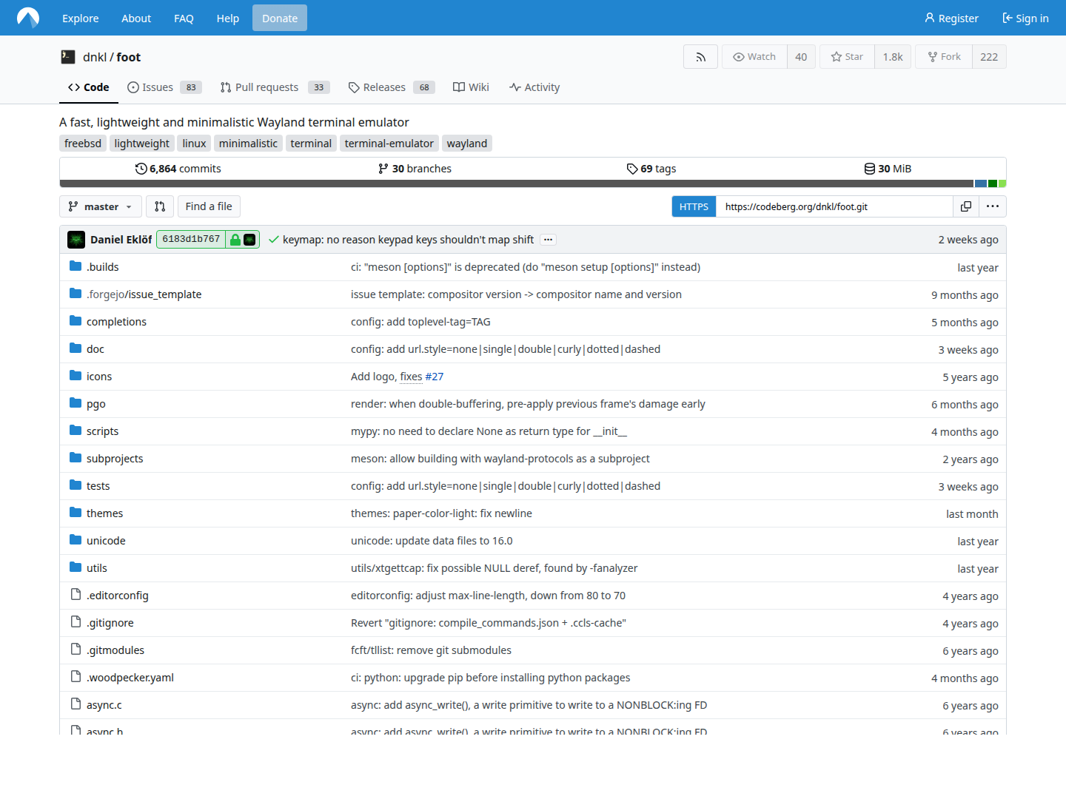This screenshot has width=1066, height=799.
Task: Click Sign in at top right
Action: coord(1026,18)
